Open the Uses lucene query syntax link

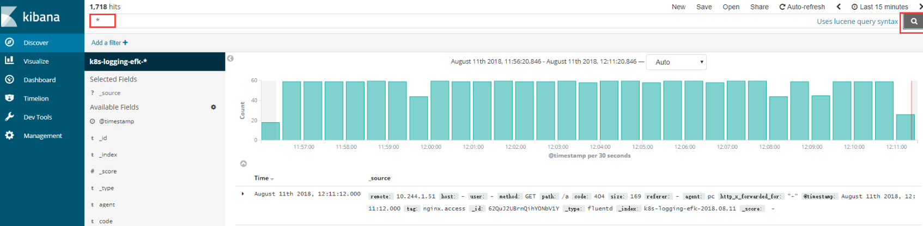click(857, 21)
